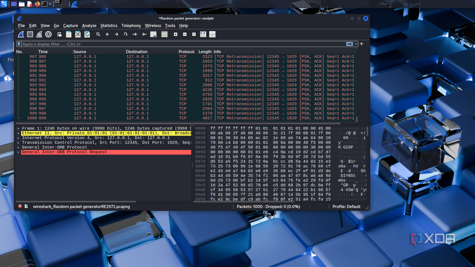Sort packets by the Source column

99,52
